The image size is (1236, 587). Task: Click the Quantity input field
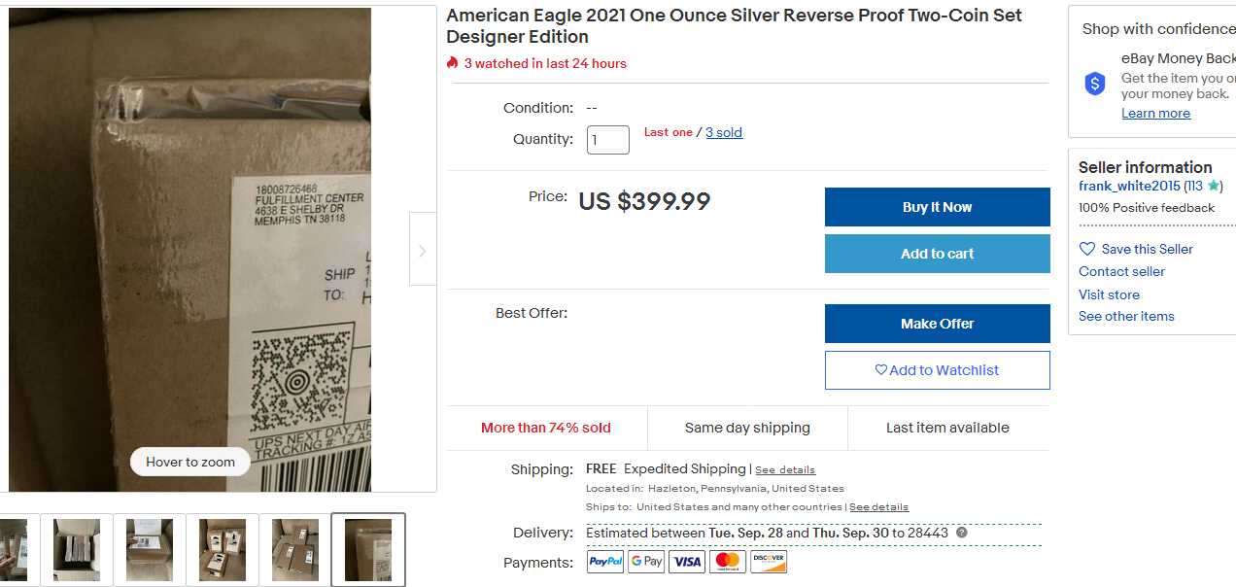click(x=608, y=140)
